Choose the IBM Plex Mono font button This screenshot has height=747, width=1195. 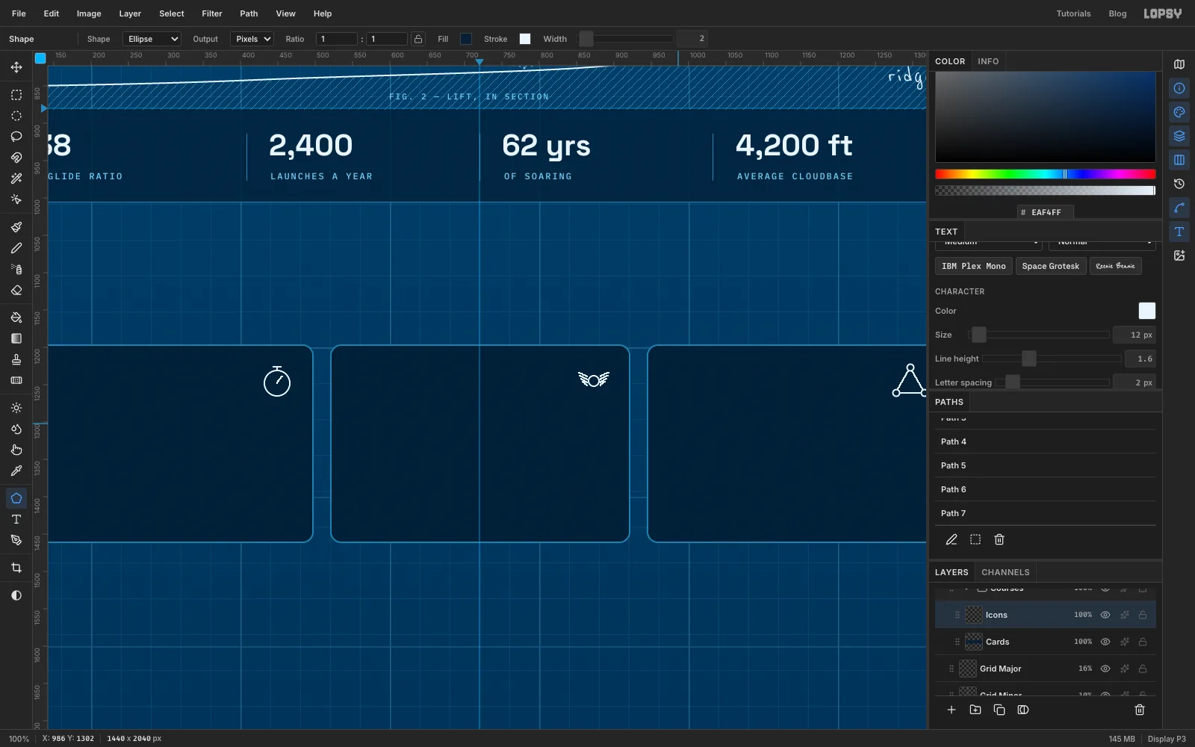click(x=974, y=266)
